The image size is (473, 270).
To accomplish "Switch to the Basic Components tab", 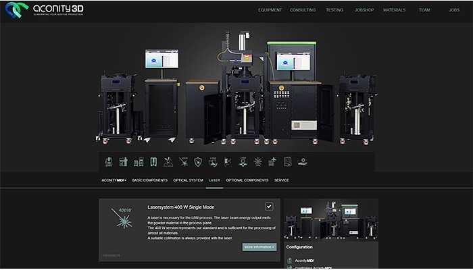I will click(149, 180).
